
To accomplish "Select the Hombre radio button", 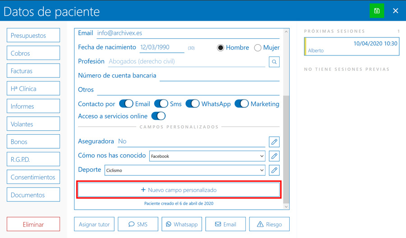I will point(220,48).
